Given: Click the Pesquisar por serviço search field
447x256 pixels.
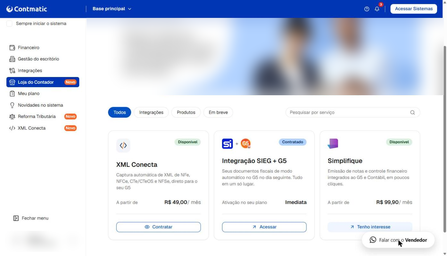Looking at the screenshot, I should [353, 112].
